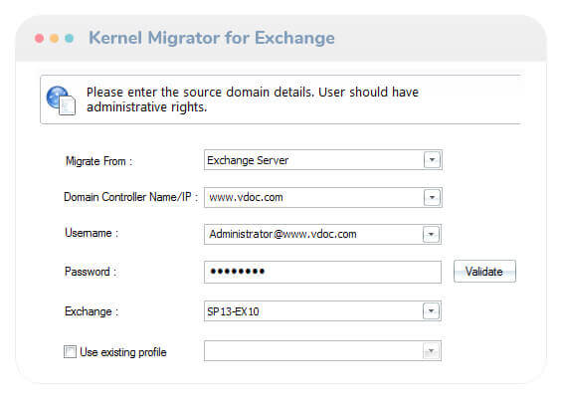
Task: Click the globe document icon in banner
Action: [61, 100]
